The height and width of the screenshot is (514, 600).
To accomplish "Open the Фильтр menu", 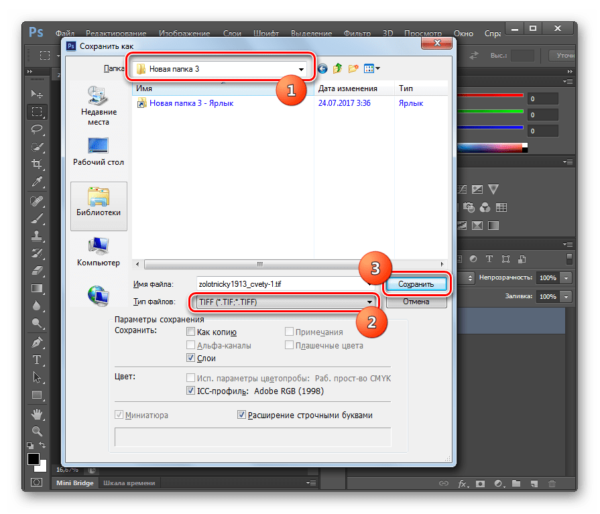I will [357, 34].
